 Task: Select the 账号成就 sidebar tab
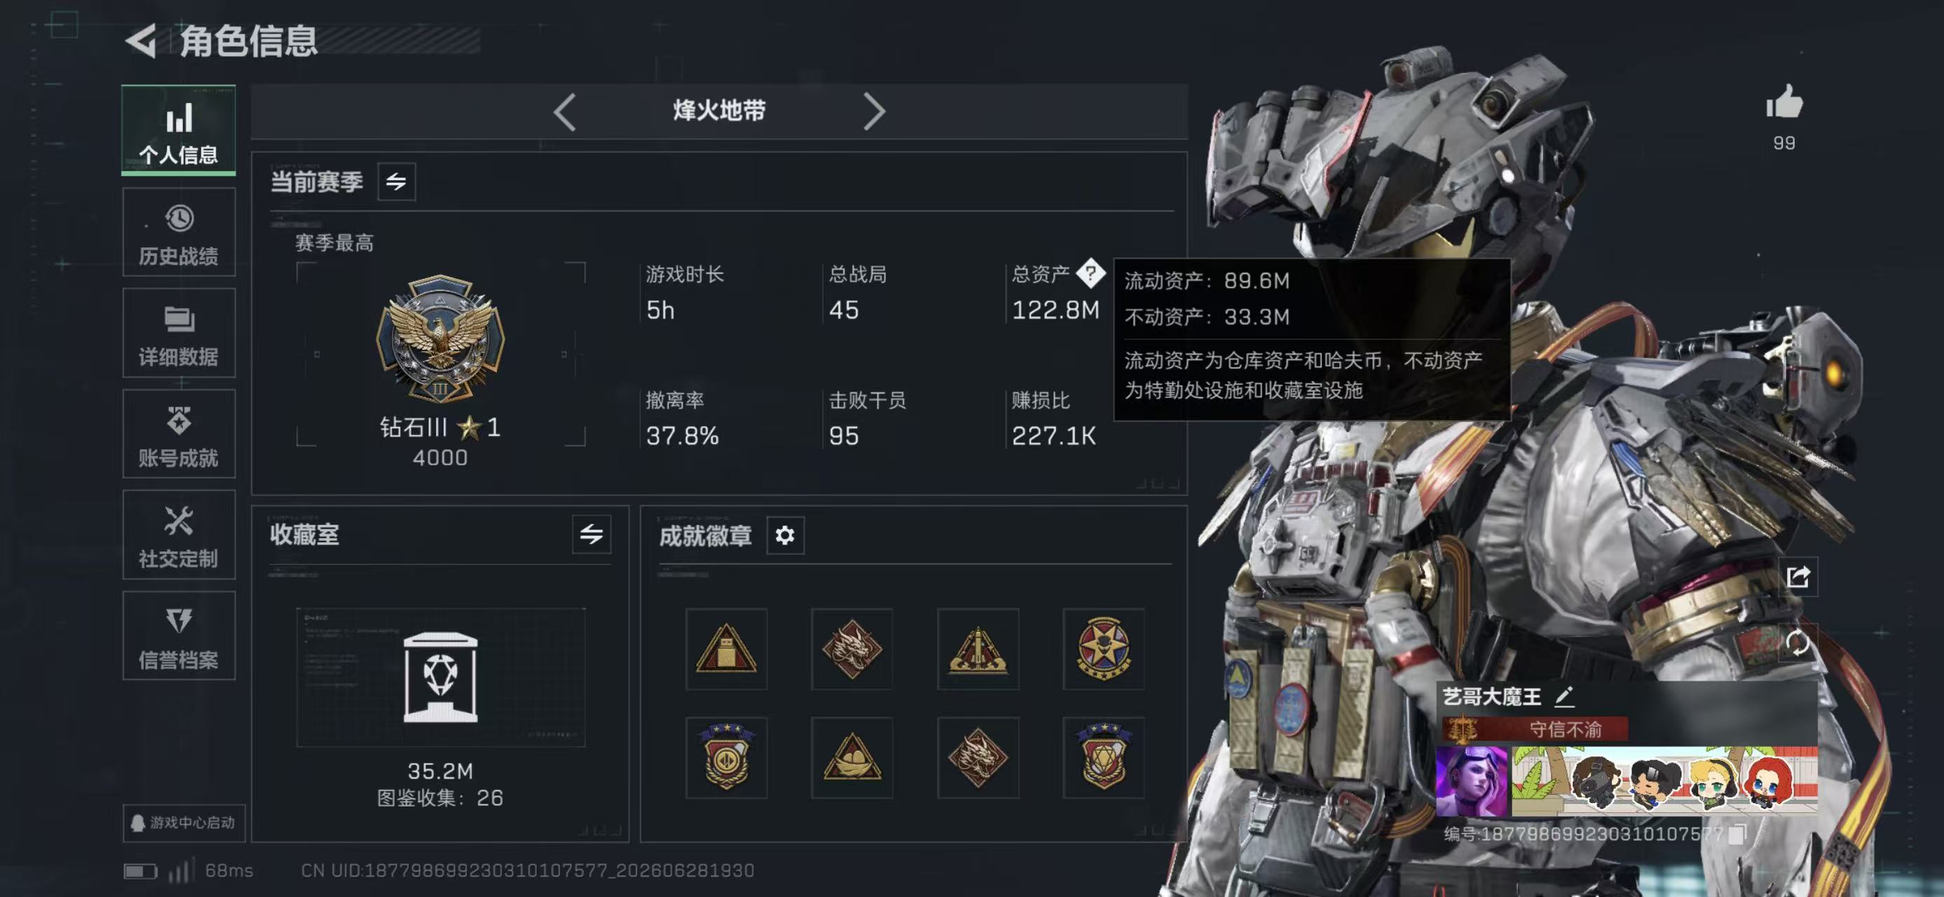(x=179, y=434)
